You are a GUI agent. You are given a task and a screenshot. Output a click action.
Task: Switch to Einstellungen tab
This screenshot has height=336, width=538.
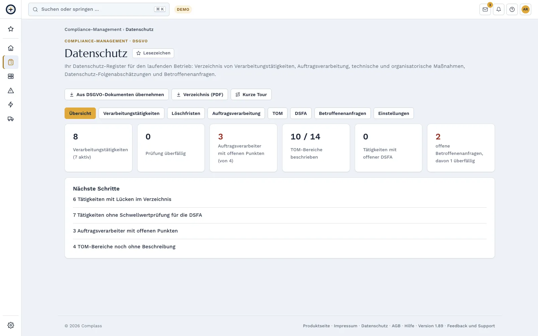(x=394, y=113)
